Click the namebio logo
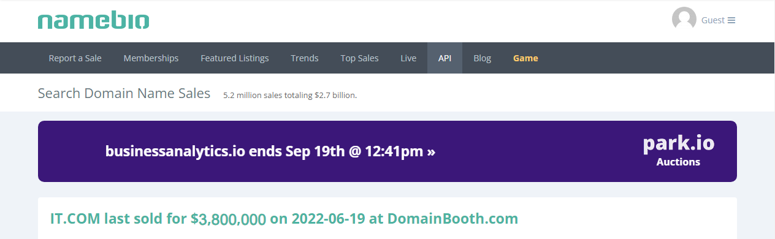775x239 pixels. point(93,20)
